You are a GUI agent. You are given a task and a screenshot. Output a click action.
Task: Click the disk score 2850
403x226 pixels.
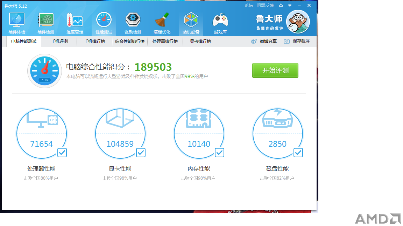click(x=277, y=144)
